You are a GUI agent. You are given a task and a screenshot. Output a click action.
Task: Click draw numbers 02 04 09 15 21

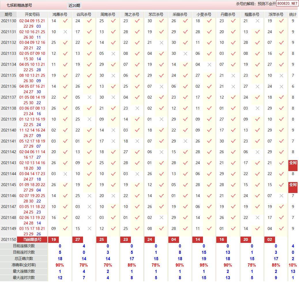tap(32, 21)
